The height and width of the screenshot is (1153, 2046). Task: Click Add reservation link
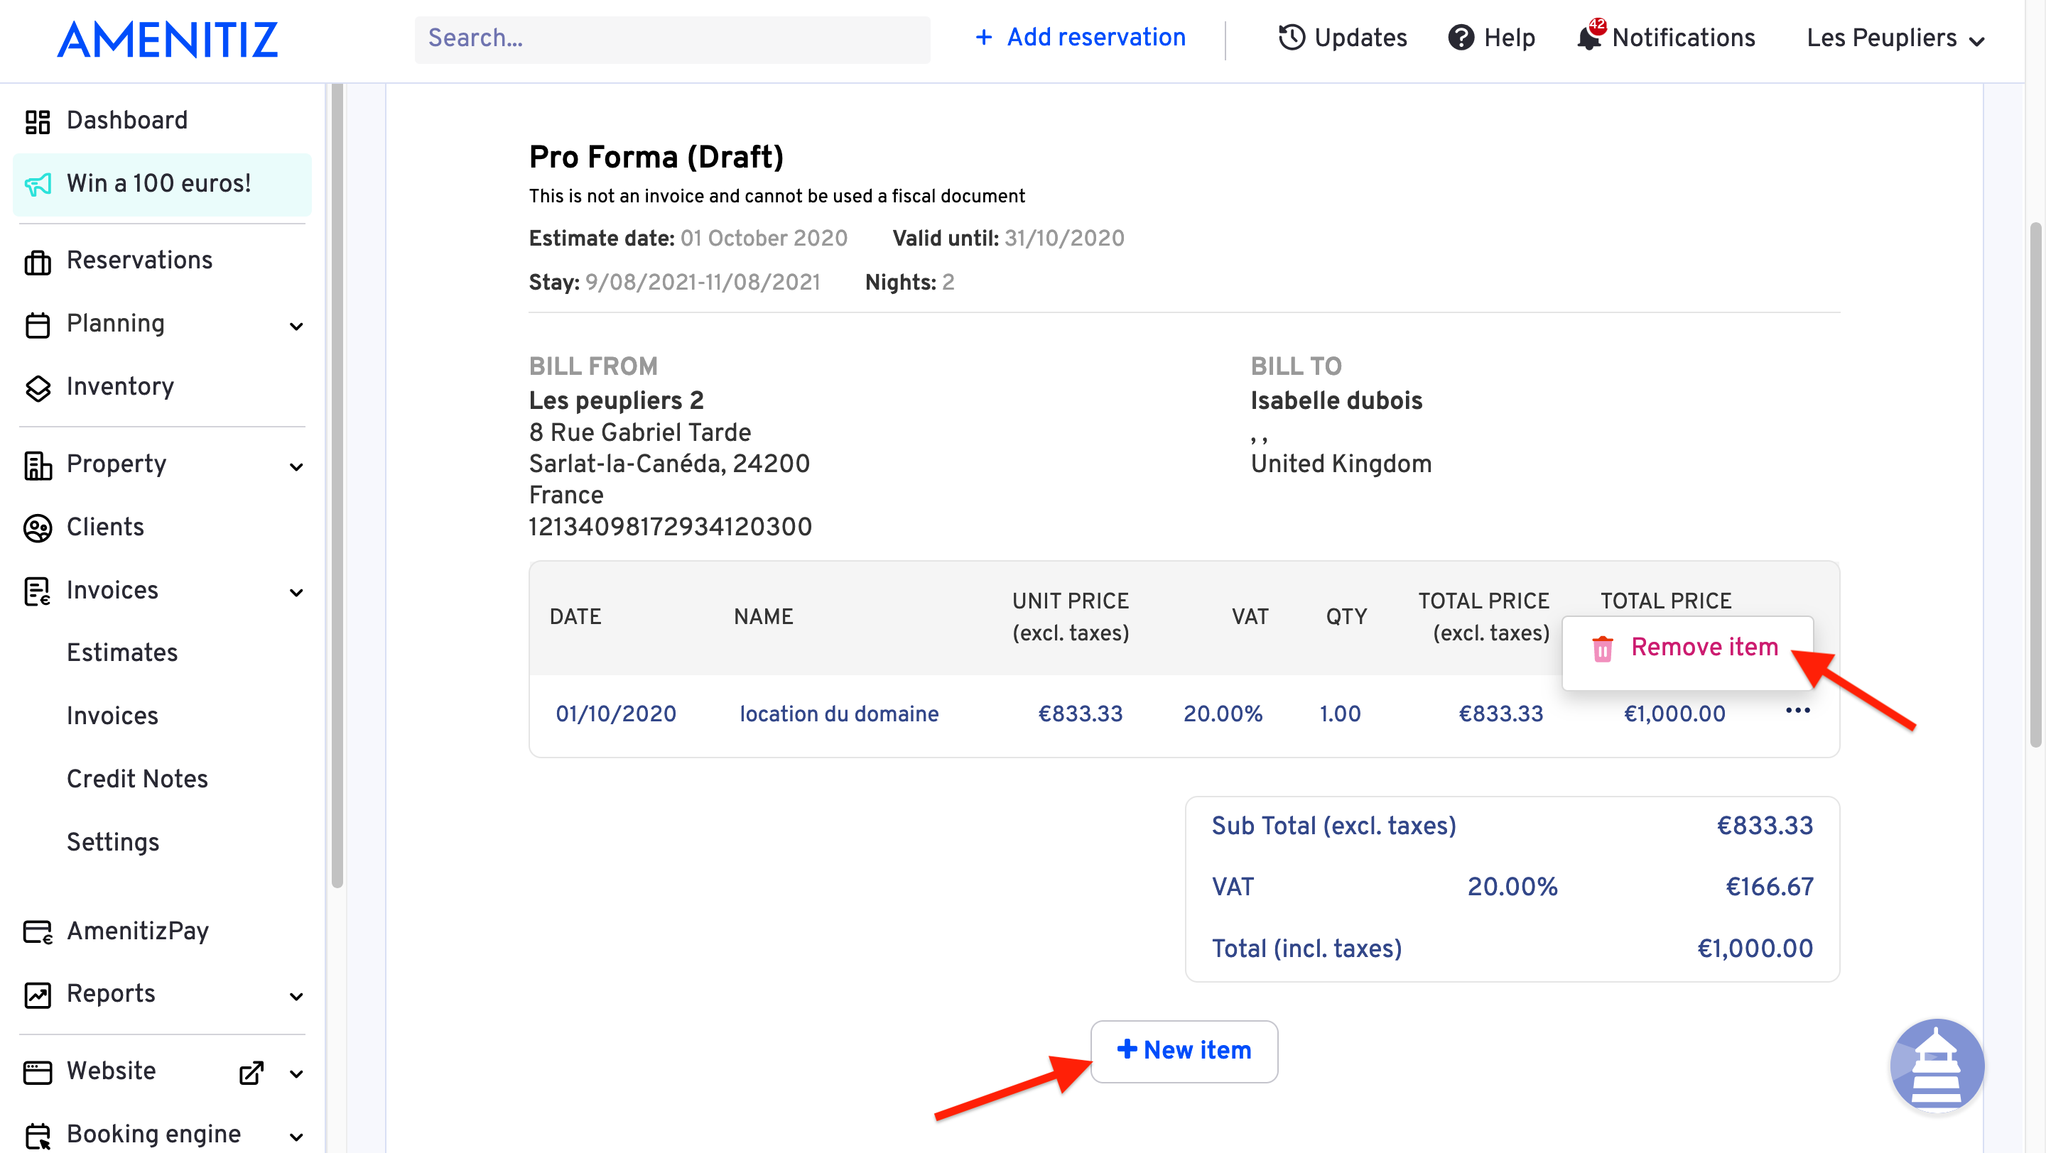point(1095,38)
